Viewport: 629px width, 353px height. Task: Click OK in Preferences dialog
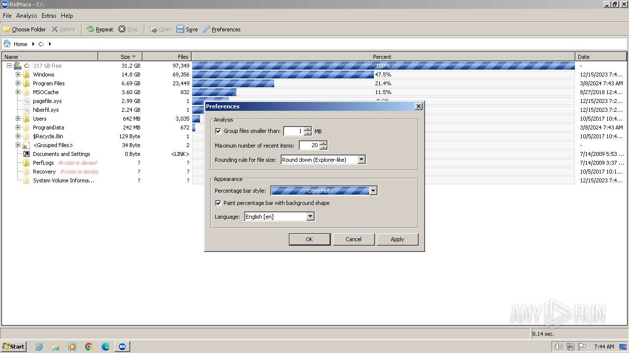tap(309, 239)
